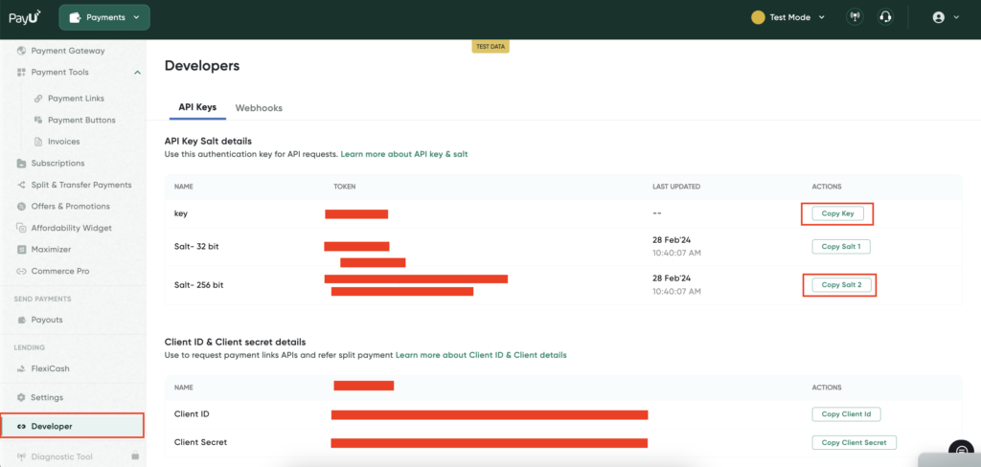The width and height of the screenshot is (981, 467).
Task: Open Commerce Pro
Action: [60, 272]
